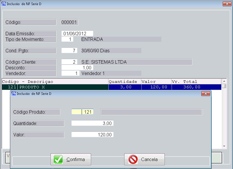Close the product entry dialog
The image size is (233, 169).
[x=205, y=93]
